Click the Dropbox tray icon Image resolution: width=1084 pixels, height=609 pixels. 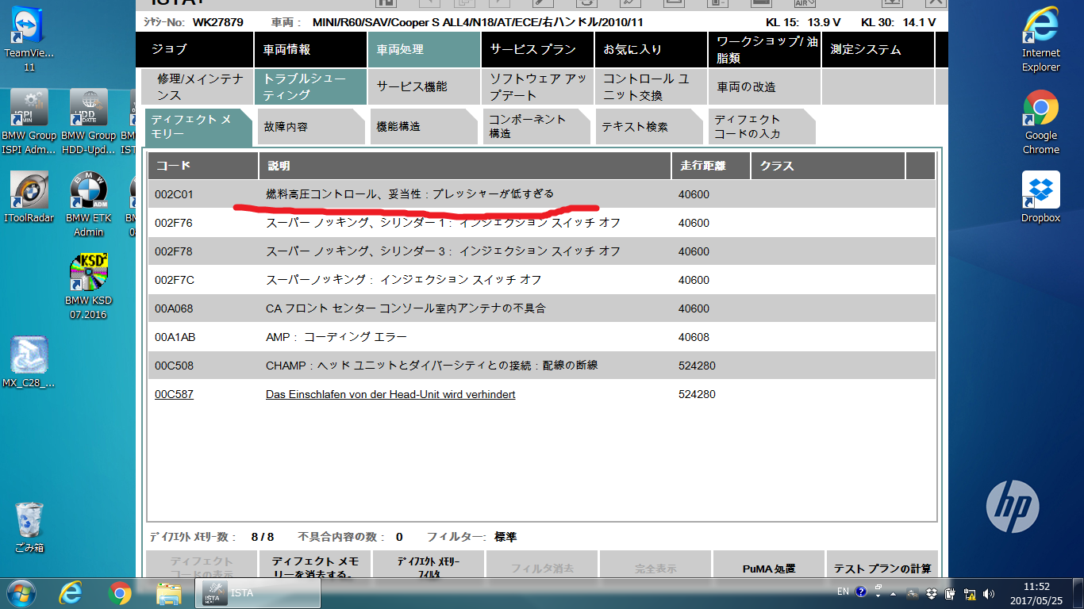(x=931, y=593)
